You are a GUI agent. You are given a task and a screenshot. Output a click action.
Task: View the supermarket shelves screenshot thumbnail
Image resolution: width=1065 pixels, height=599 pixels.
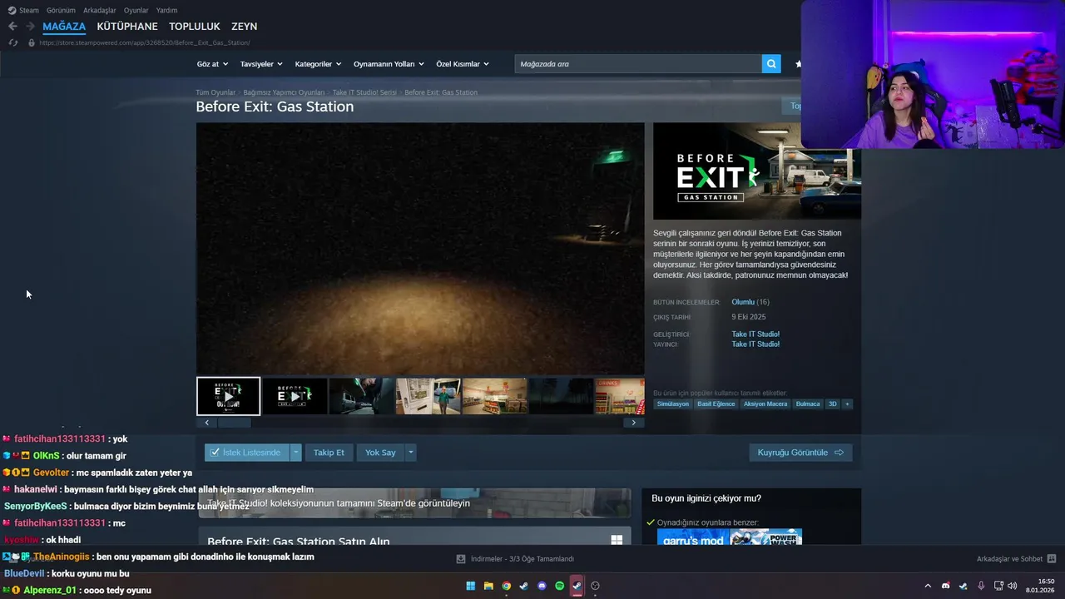point(494,396)
